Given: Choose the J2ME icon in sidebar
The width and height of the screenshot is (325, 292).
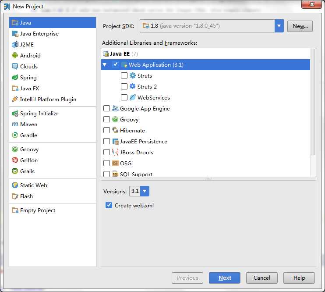Looking at the screenshot, I should click(x=15, y=44).
